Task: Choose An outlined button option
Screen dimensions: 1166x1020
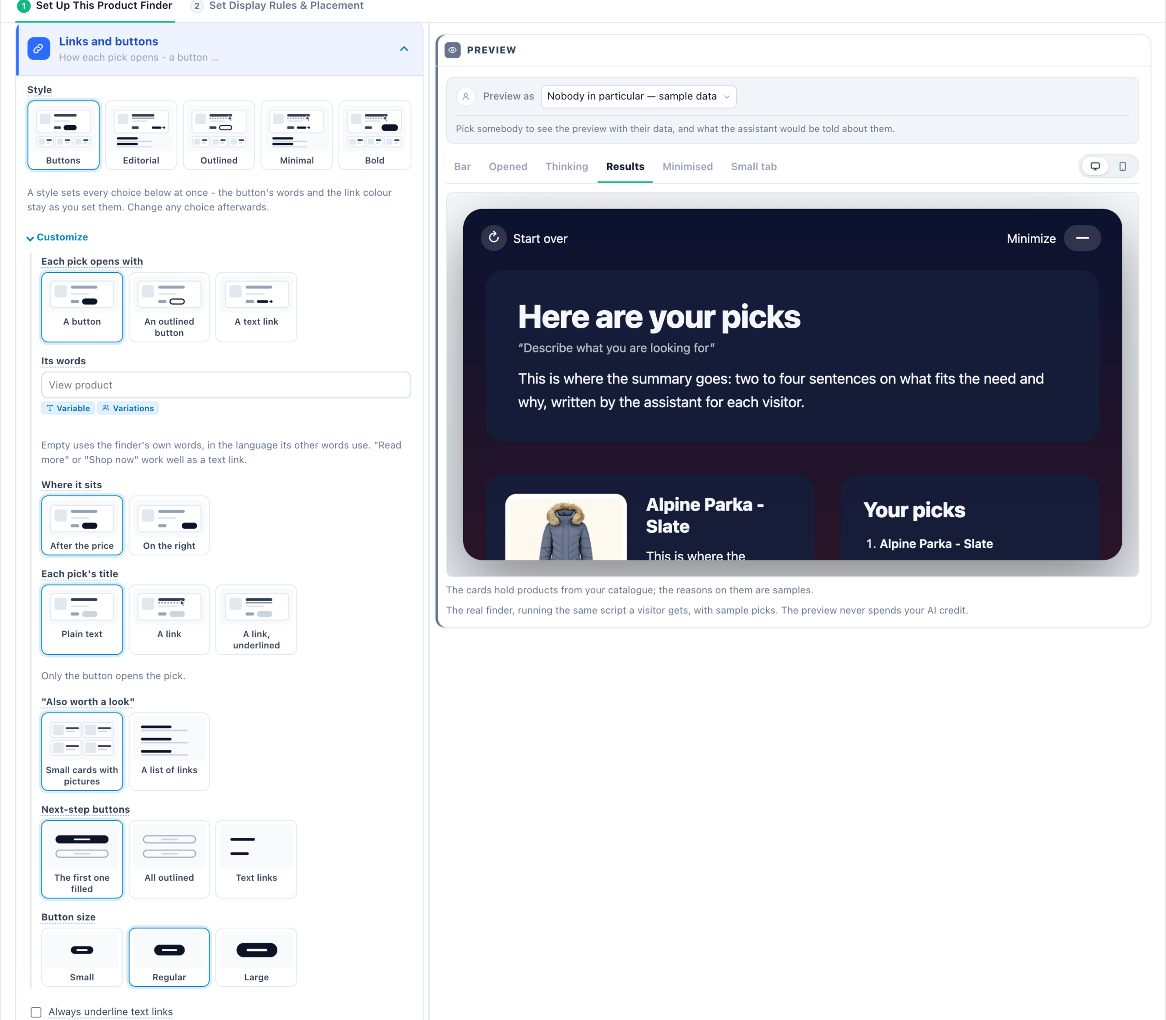Action: pyautogui.click(x=169, y=307)
